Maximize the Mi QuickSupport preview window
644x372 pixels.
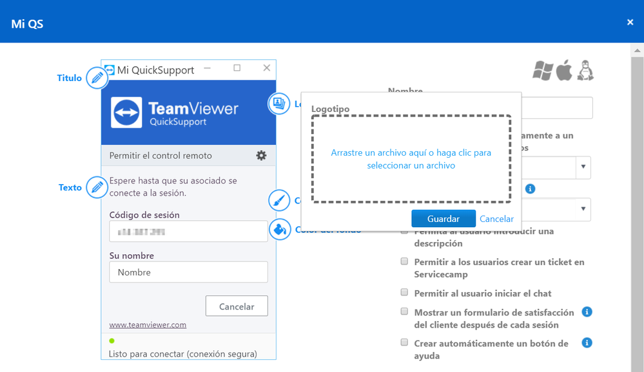(237, 68)
